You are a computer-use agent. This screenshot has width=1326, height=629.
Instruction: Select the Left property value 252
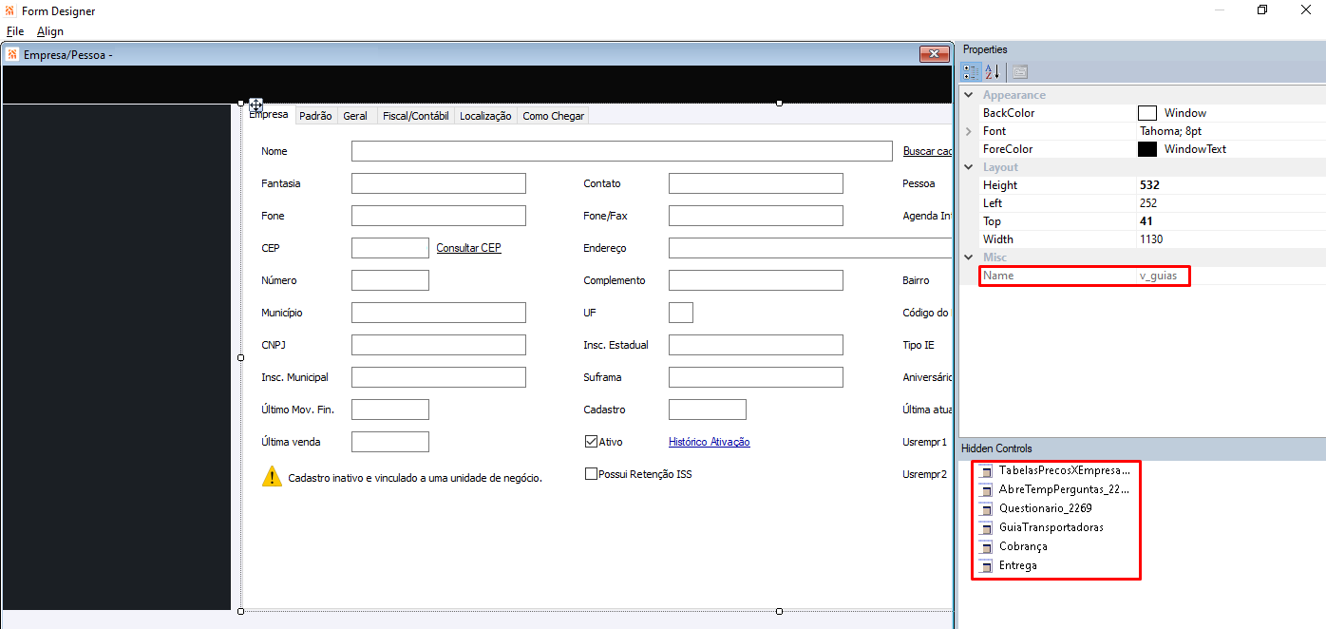1149,203
